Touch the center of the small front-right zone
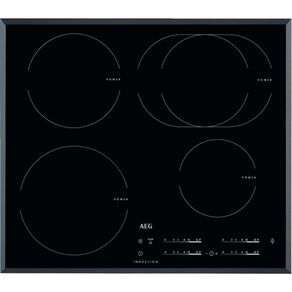This screenshot has height=292, width=292. (217, 178)
